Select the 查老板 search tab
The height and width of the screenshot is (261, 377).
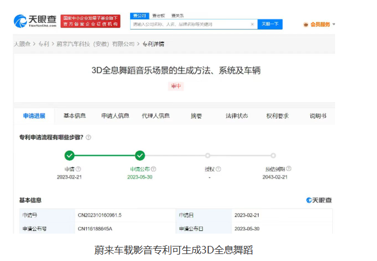159,16
